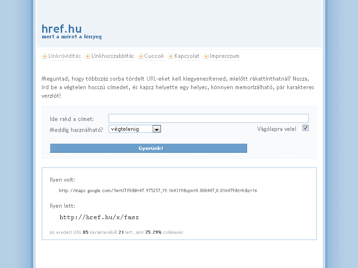Click the 'Vágólapra vele!' label text
Image resolution: width=358 pixels, height=268 pixels.
click(277, 129)
